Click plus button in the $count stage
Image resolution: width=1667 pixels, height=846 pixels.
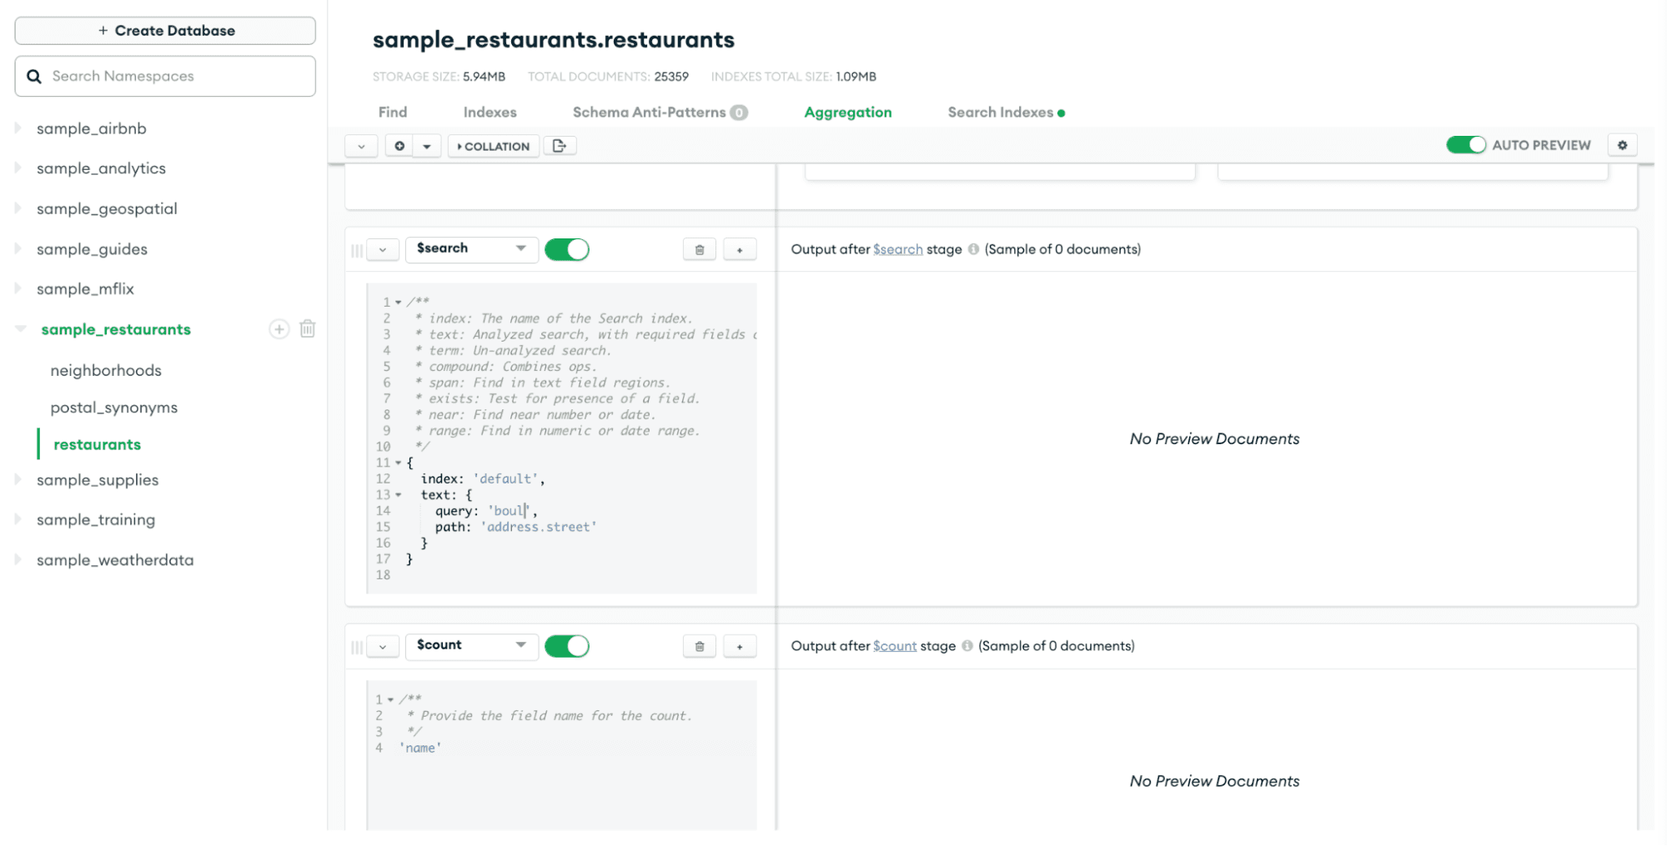click(x=740, y=647)
